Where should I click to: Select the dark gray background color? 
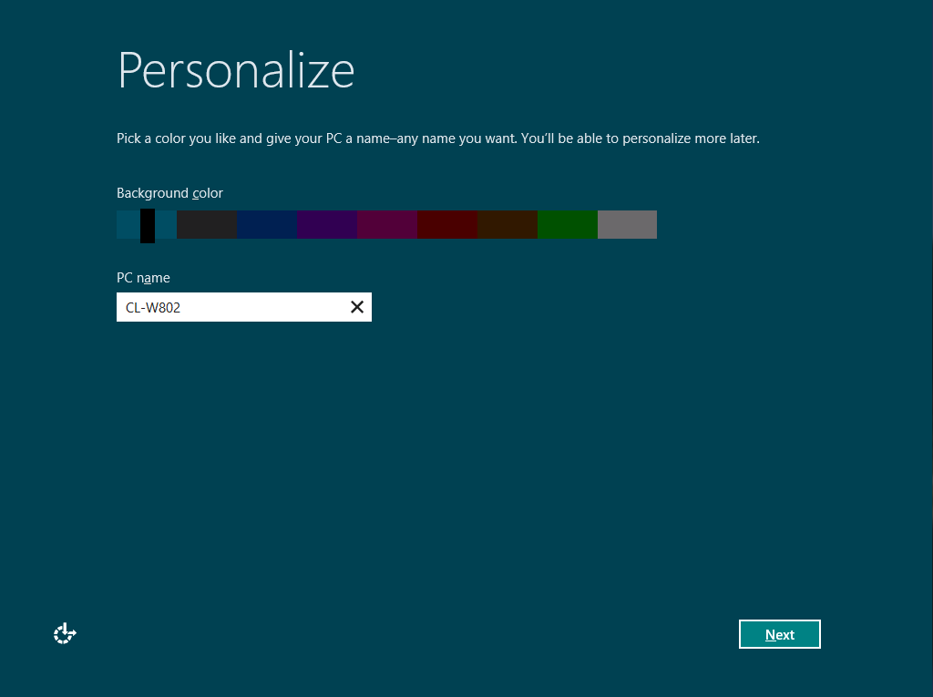coord(207,224)
